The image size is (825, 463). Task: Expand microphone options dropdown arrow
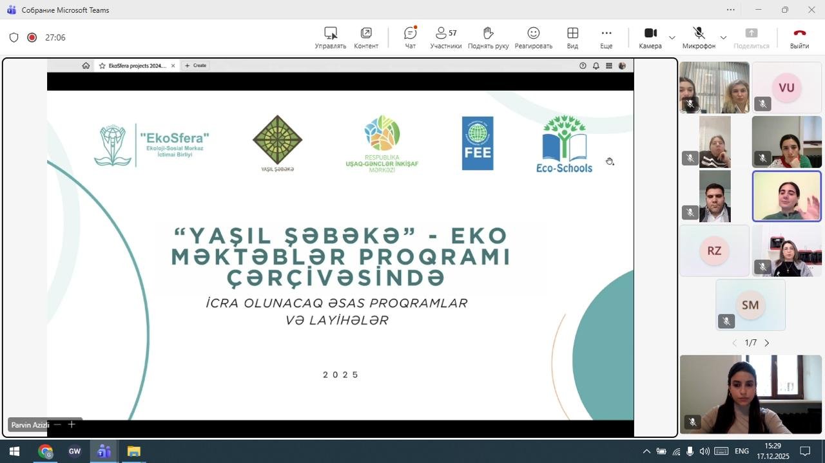723,37
